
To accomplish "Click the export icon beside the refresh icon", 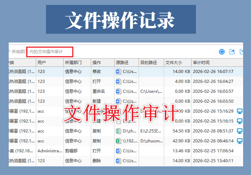I will point(232,52).
